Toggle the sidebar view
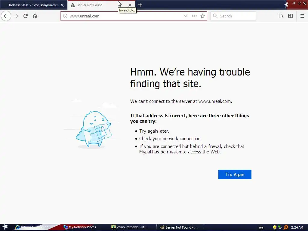The width and height of the screenshot is (308, 231). [x=291, y=16]
